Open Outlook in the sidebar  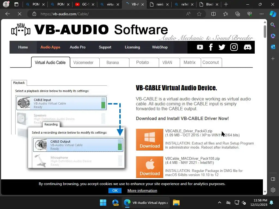[x=273, y=47]
